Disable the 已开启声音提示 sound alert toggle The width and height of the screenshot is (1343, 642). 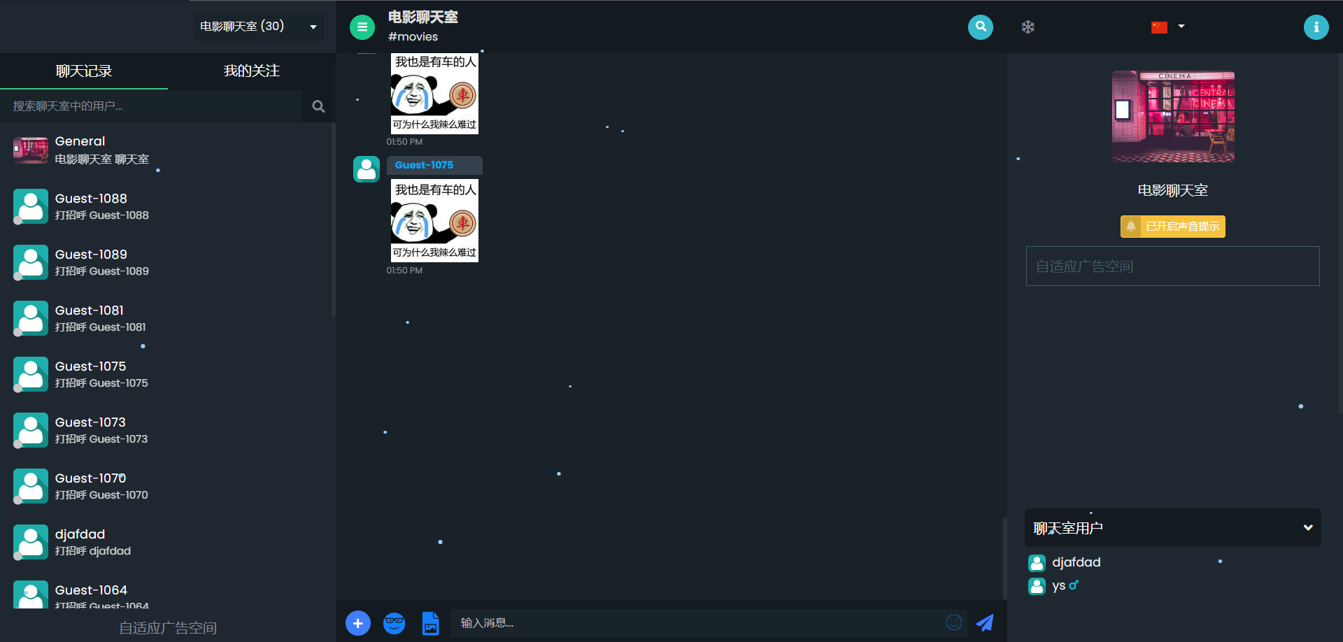tap(1172, 226)
